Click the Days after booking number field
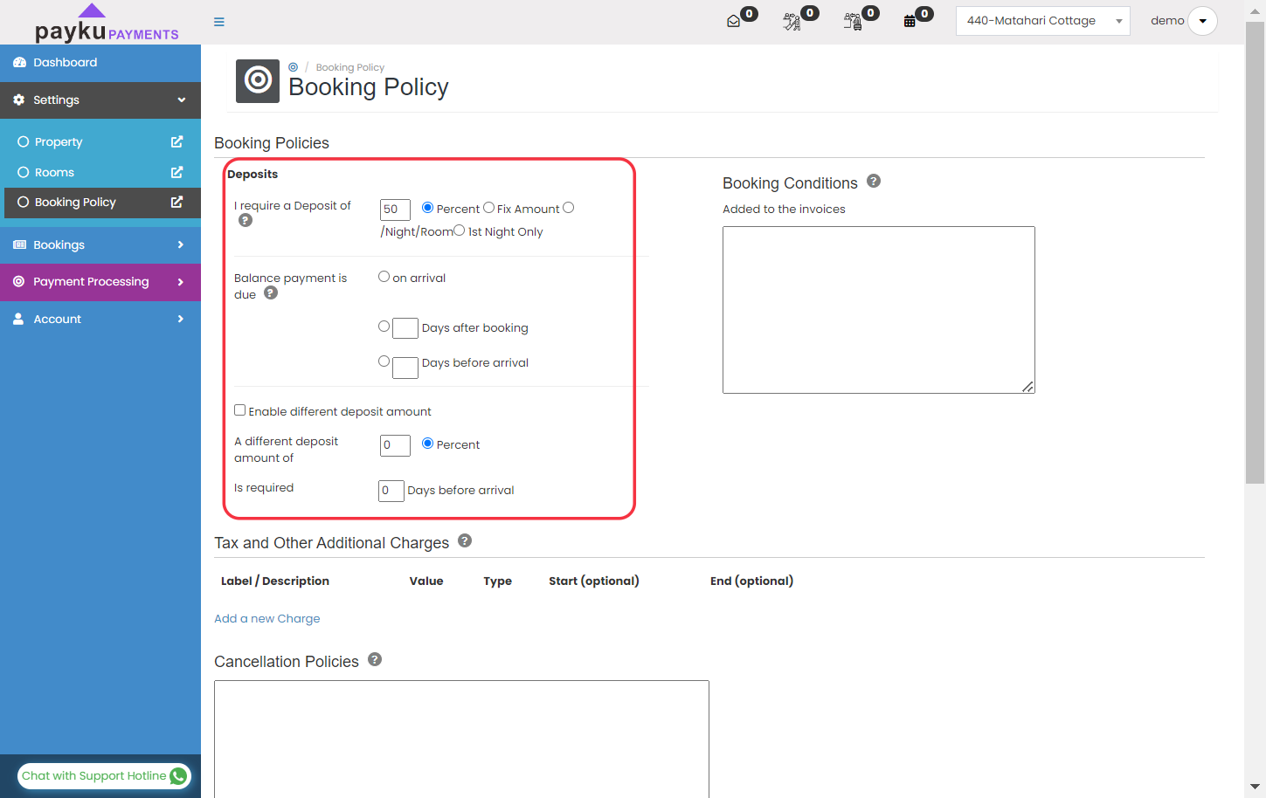The height and width of the screenshot is (798, 1266). tap(405, 328)
